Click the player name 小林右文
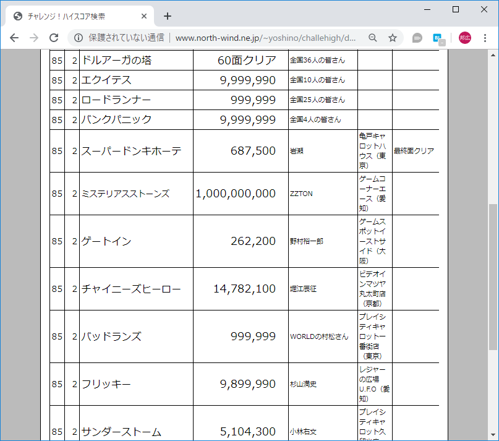 (x=303, y=432)
